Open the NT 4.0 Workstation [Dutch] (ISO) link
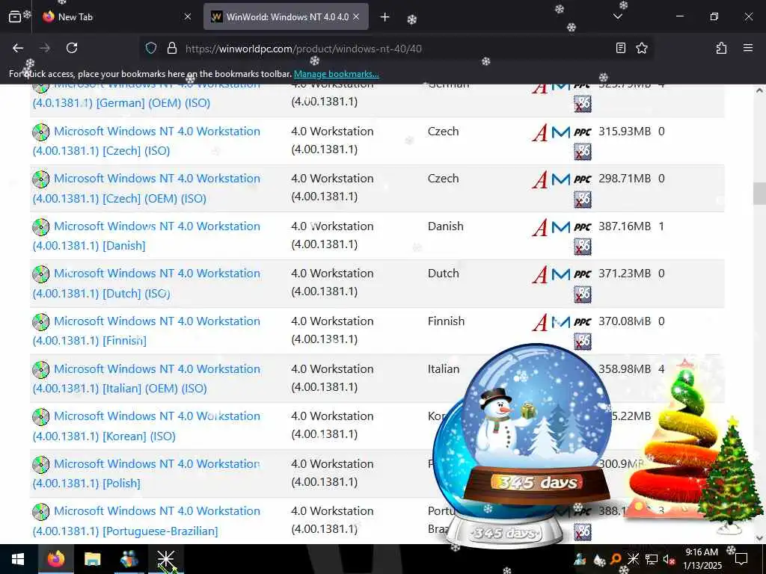 147,283
